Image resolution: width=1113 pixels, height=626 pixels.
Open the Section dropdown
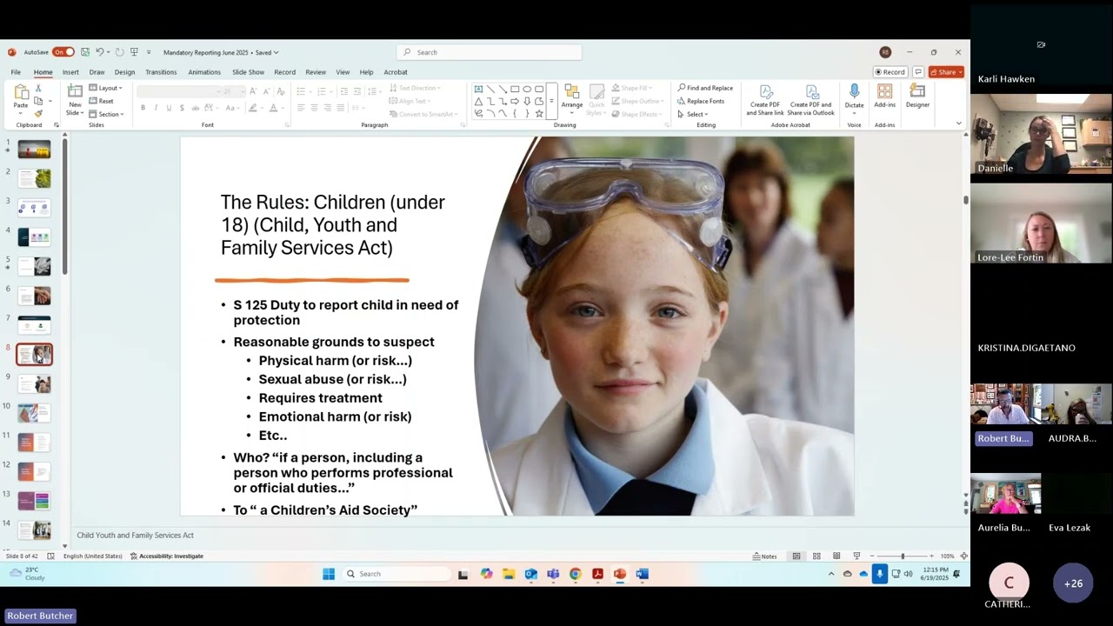(x=107, y=114)
